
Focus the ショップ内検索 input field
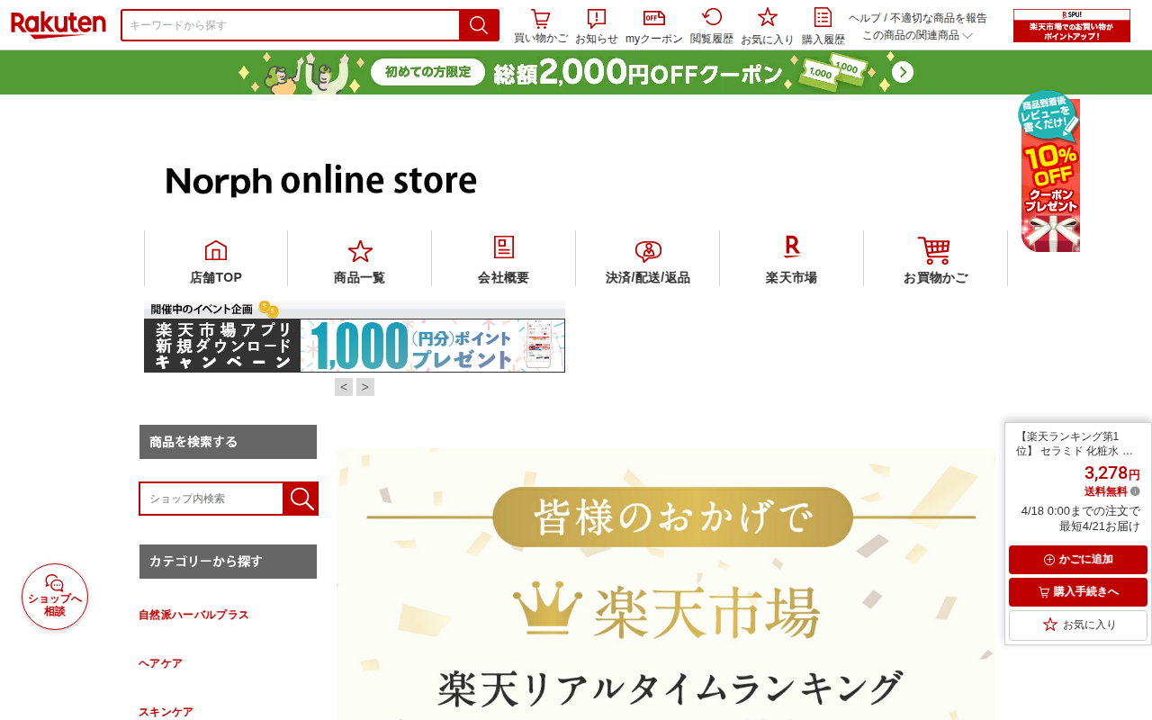point(211,499)
